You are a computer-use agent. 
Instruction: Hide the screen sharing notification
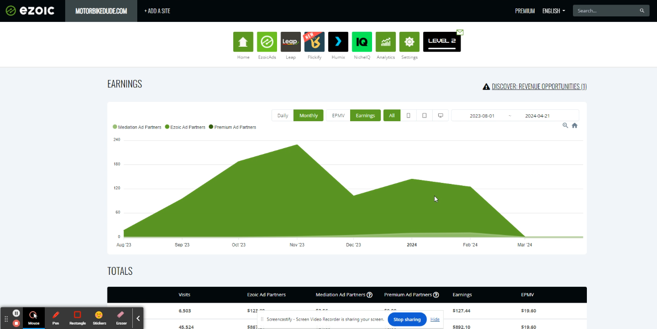435,319
